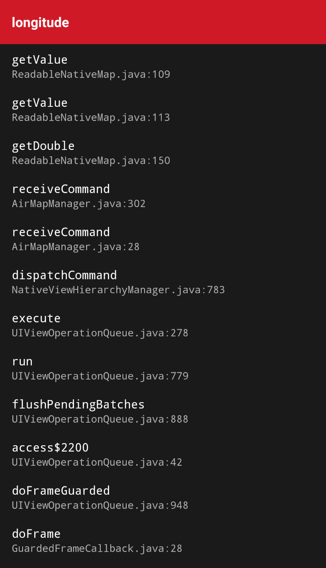This screenshot has width=326, height=568.
Task: Open UIViewOperationQueue.java:42 link
Action: click(x=97, y=462)
